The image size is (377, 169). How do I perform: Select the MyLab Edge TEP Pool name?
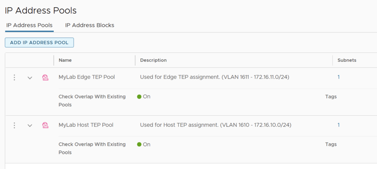(87, 77)
